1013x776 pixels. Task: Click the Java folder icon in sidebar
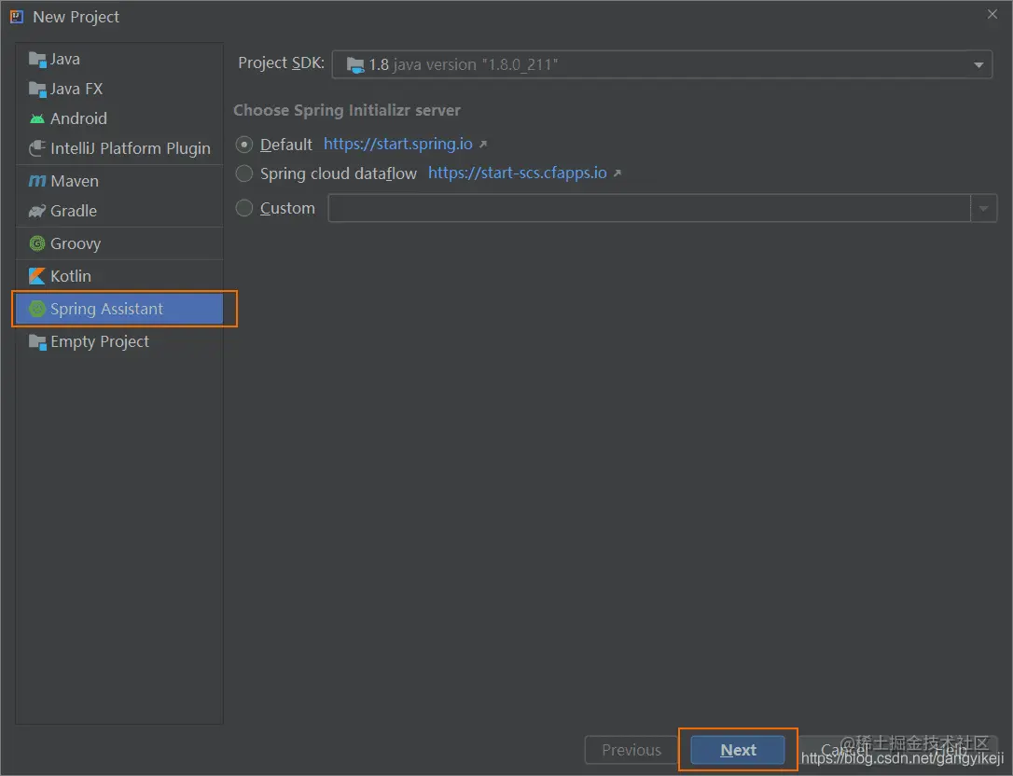coord(37,60)
